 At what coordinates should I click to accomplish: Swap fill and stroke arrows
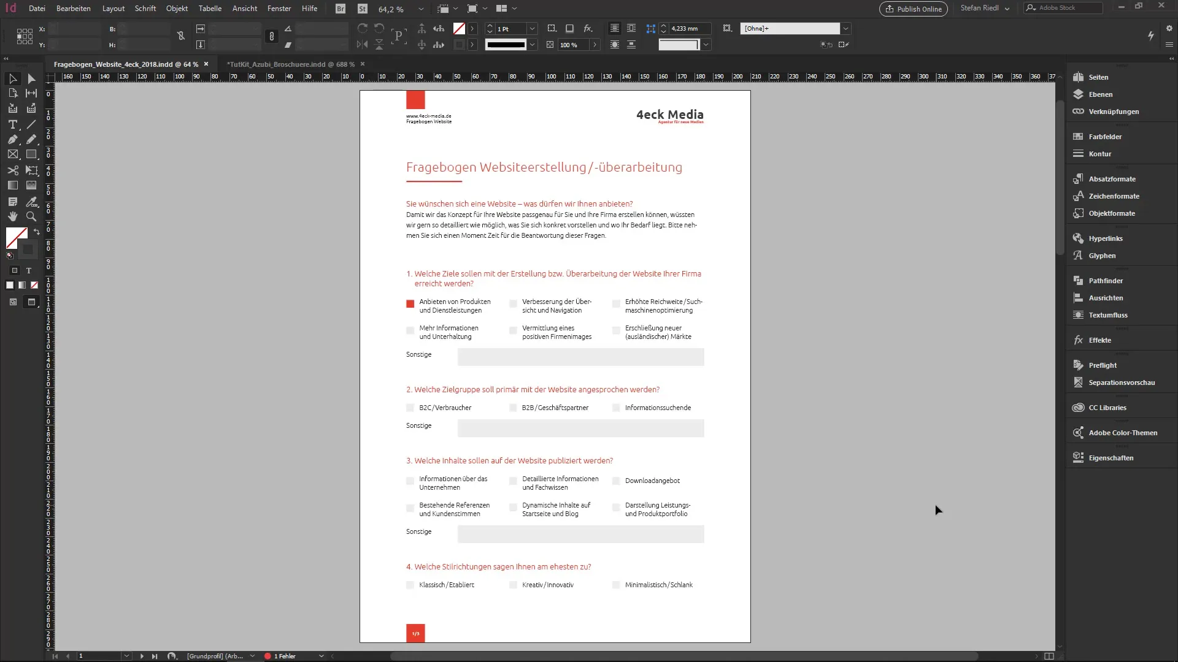click(x=37, y=232)
